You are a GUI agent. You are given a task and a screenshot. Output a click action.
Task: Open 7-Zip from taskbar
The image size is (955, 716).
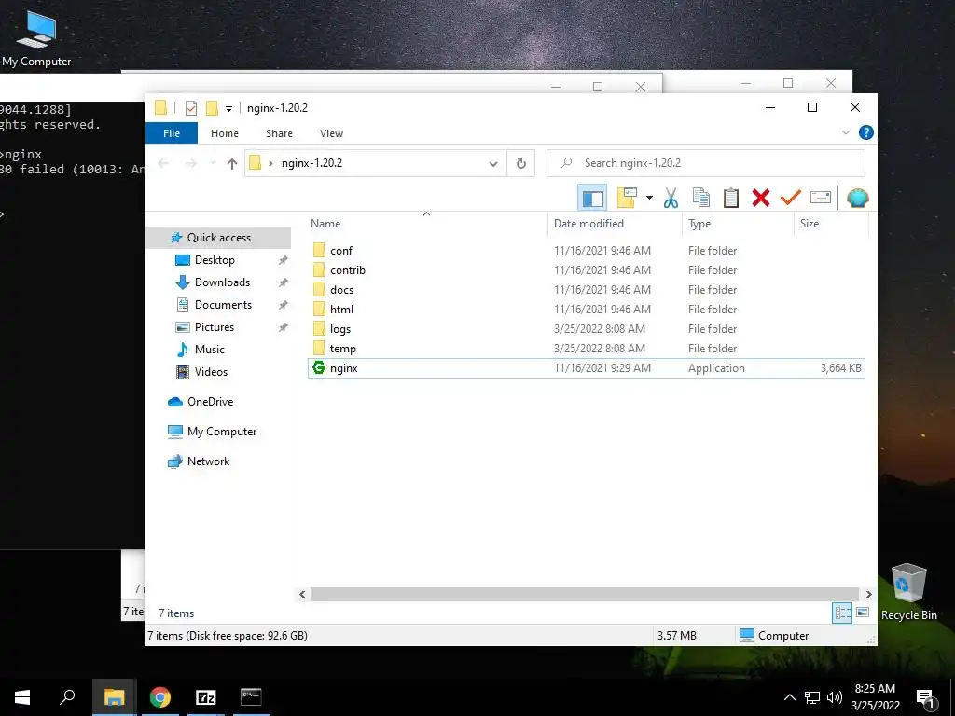coord(206,697)
